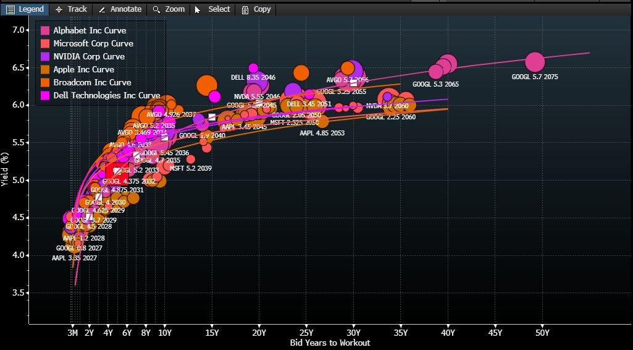
Task: Click the MSFT 5.2 2039 label
Action: click(x=191, y=168)
